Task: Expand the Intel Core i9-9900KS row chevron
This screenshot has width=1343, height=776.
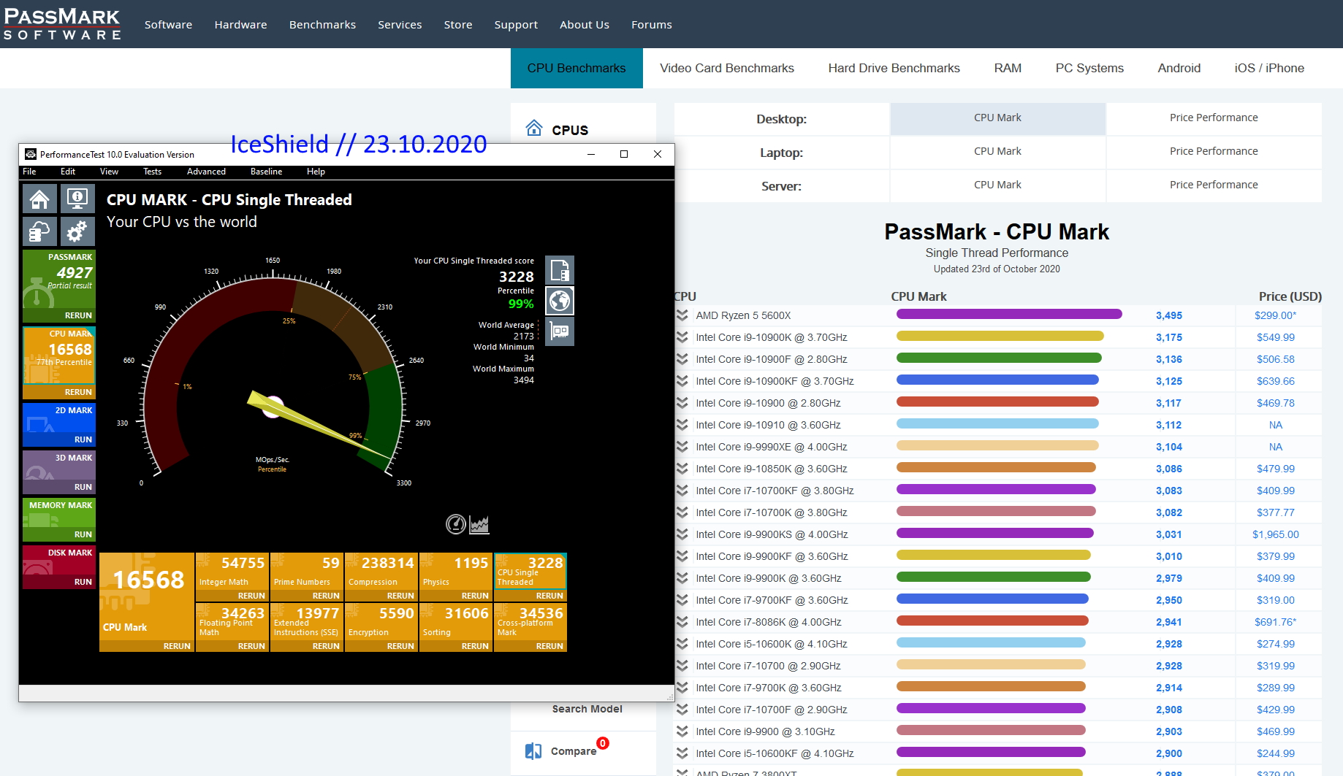Action: tap(682, 534)
